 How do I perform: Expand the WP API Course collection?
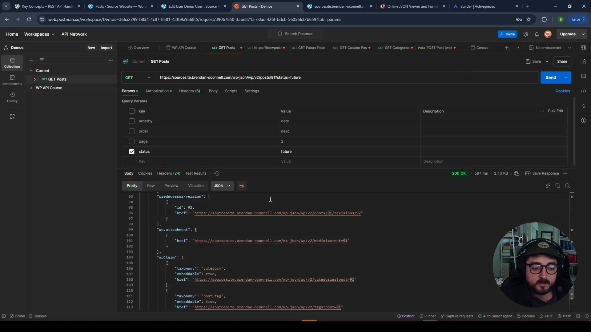tap(31, 88)
